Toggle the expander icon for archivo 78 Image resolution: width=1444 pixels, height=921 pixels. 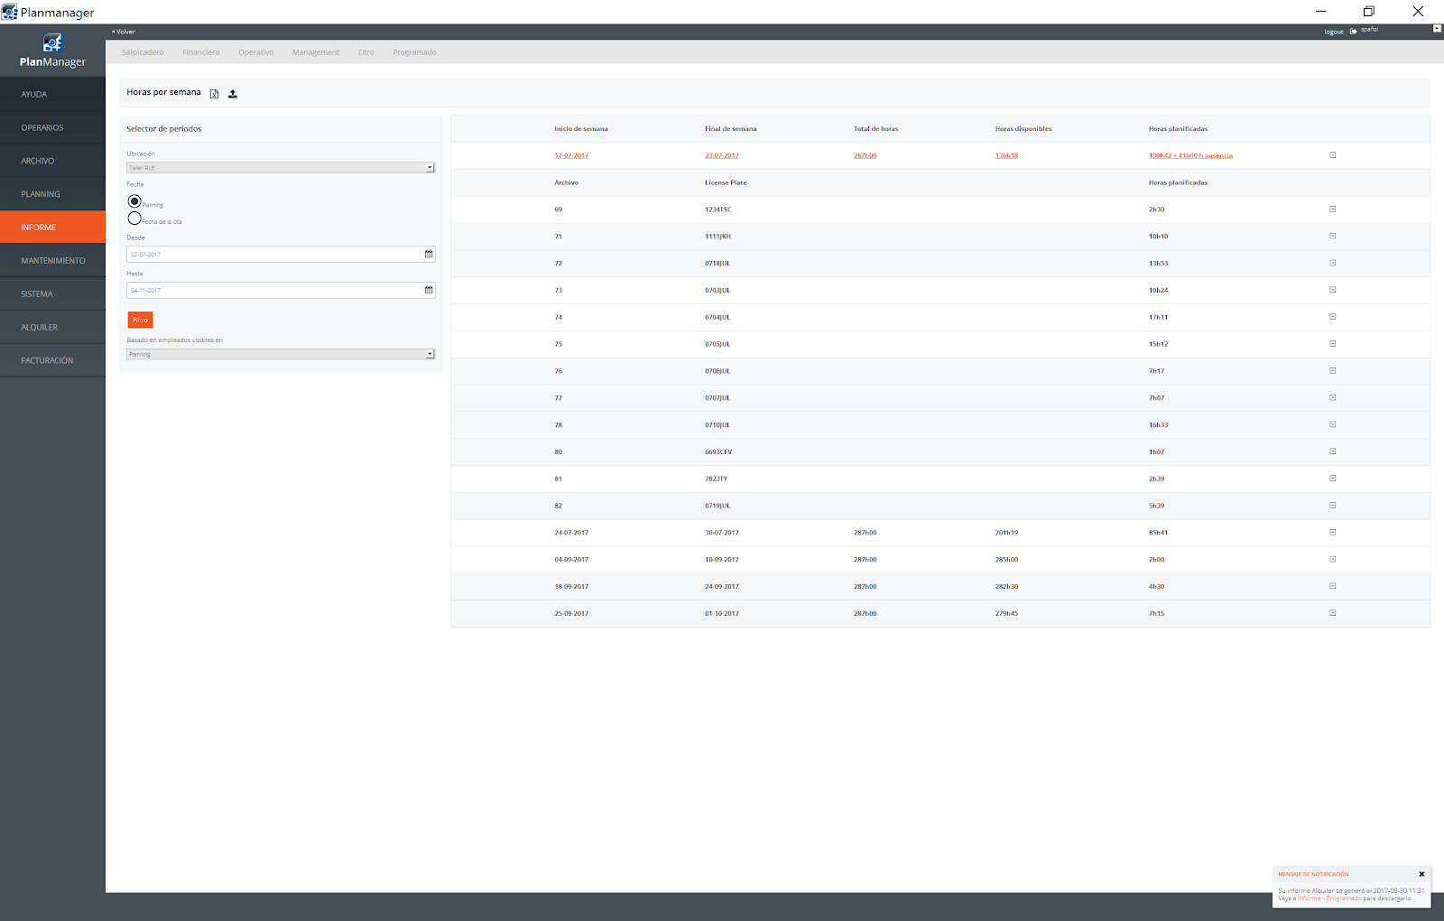[x=1333, y=424]
